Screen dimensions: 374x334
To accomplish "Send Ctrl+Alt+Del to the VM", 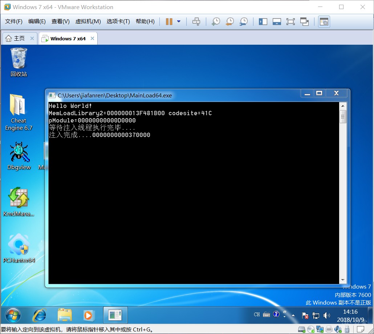I will [196, 21].
